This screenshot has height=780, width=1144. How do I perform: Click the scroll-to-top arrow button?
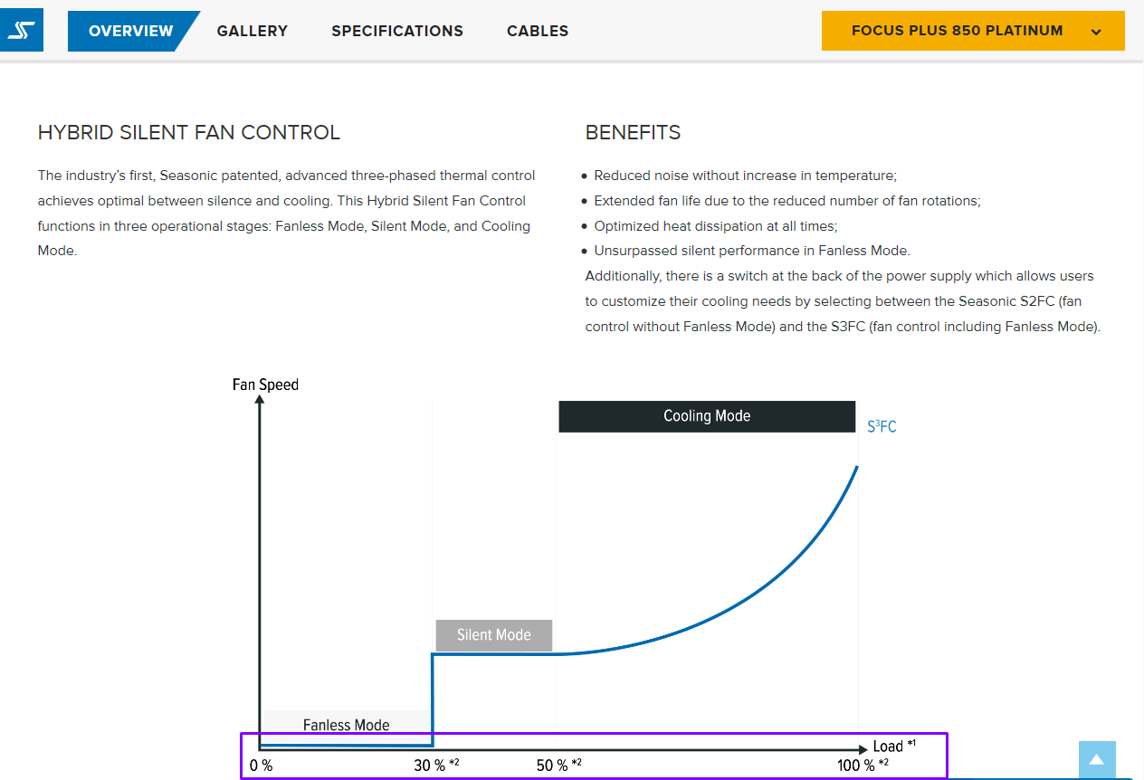tap(1097, 760)
